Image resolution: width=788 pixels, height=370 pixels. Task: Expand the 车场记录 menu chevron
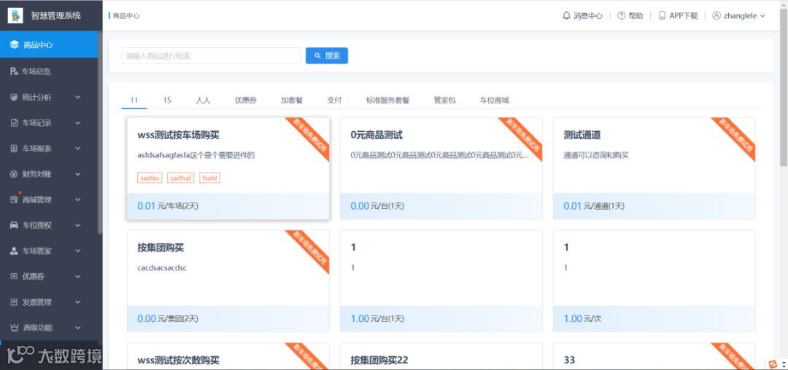pyautogui.click(x=78, y=123)
